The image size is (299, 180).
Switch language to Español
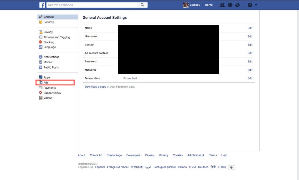(100, 167)
